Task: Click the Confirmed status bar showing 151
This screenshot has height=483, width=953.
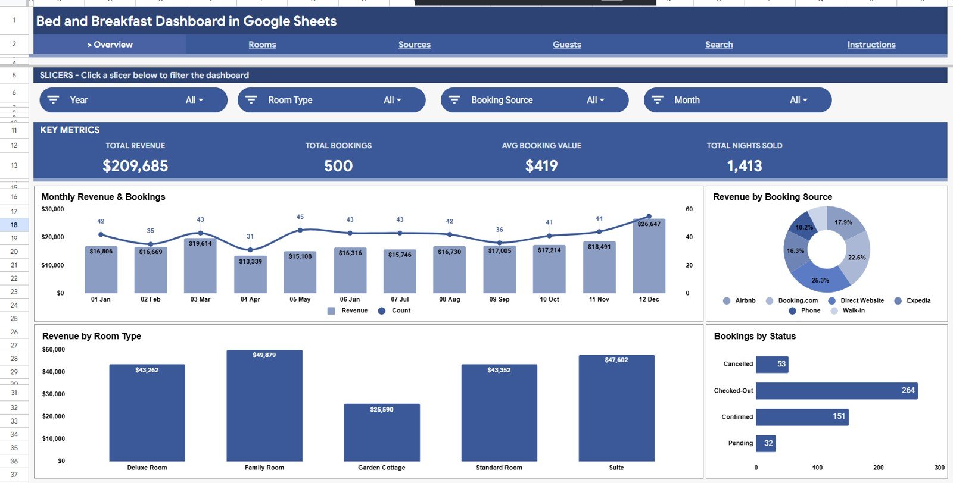Action: coord(802,417)
